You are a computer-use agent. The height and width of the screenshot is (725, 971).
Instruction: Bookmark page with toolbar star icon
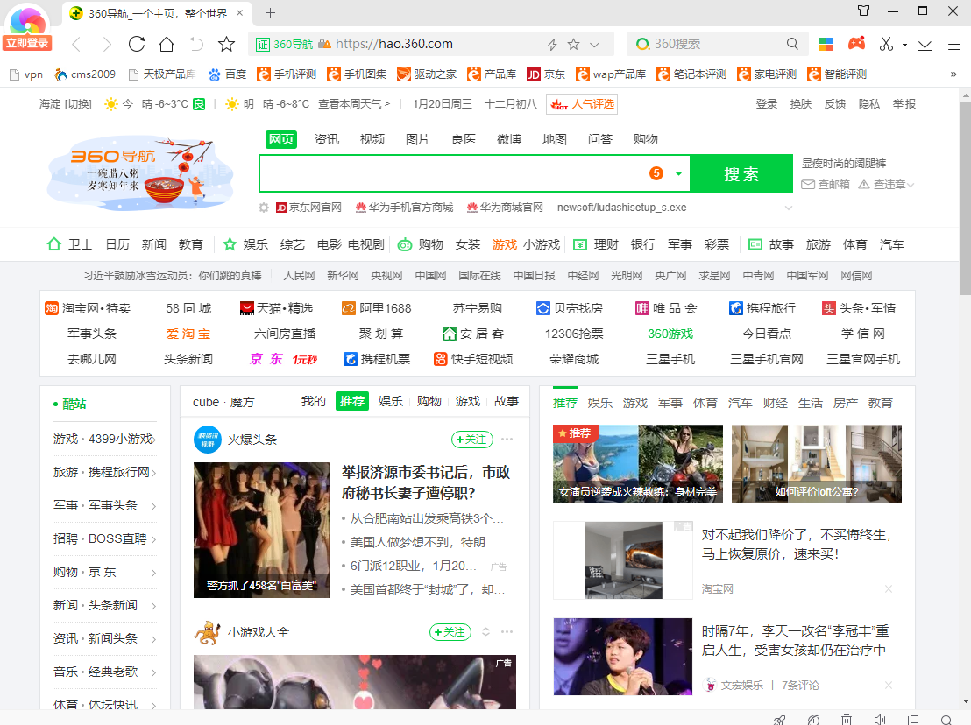227,44
